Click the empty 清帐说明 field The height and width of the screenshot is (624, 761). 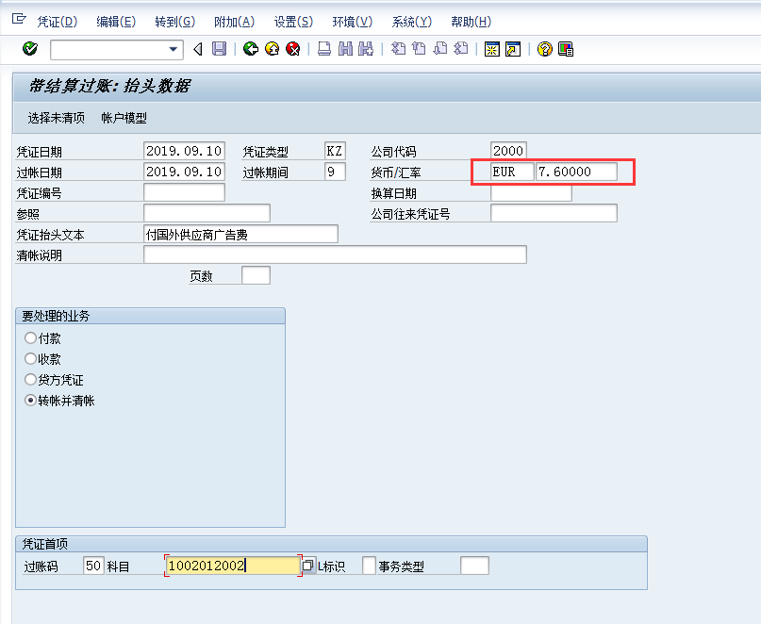(x=335, y=255)
